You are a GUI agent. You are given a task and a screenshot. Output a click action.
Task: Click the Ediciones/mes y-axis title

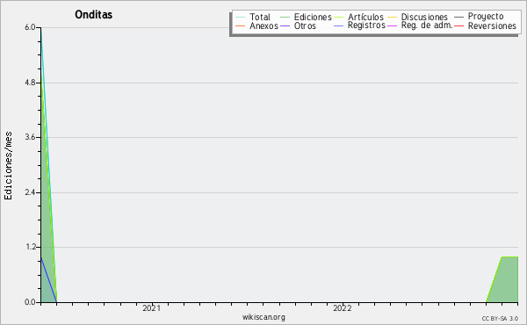(8, 166)
